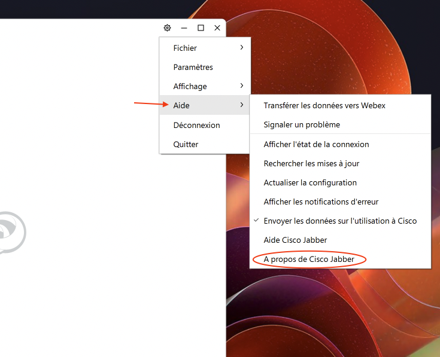This screenshot has width=440, height=357.
Task: Choose Quitter to exit Jabber
Action: coord(186,144)
